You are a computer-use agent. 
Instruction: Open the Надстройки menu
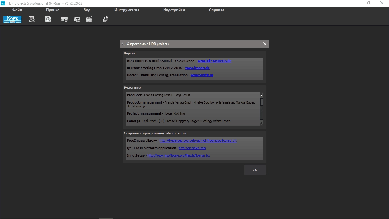coord(174,10)
